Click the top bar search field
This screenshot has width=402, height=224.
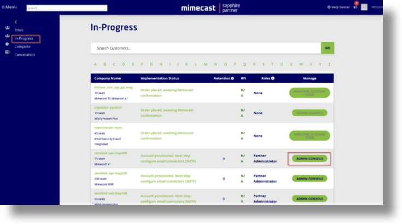(67, 8)
